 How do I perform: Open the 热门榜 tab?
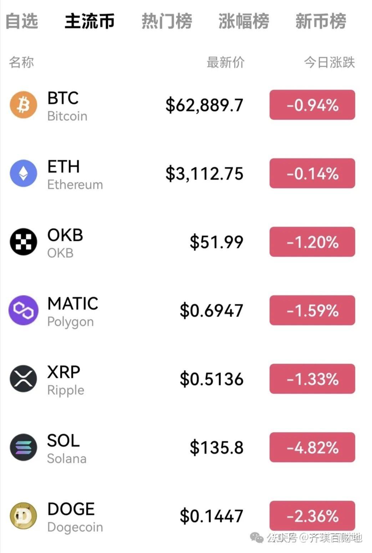(x=167, y=21)
